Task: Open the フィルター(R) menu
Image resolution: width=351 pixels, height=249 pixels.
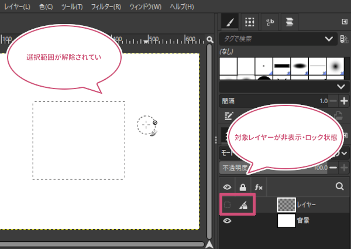Action: (106, 6)
